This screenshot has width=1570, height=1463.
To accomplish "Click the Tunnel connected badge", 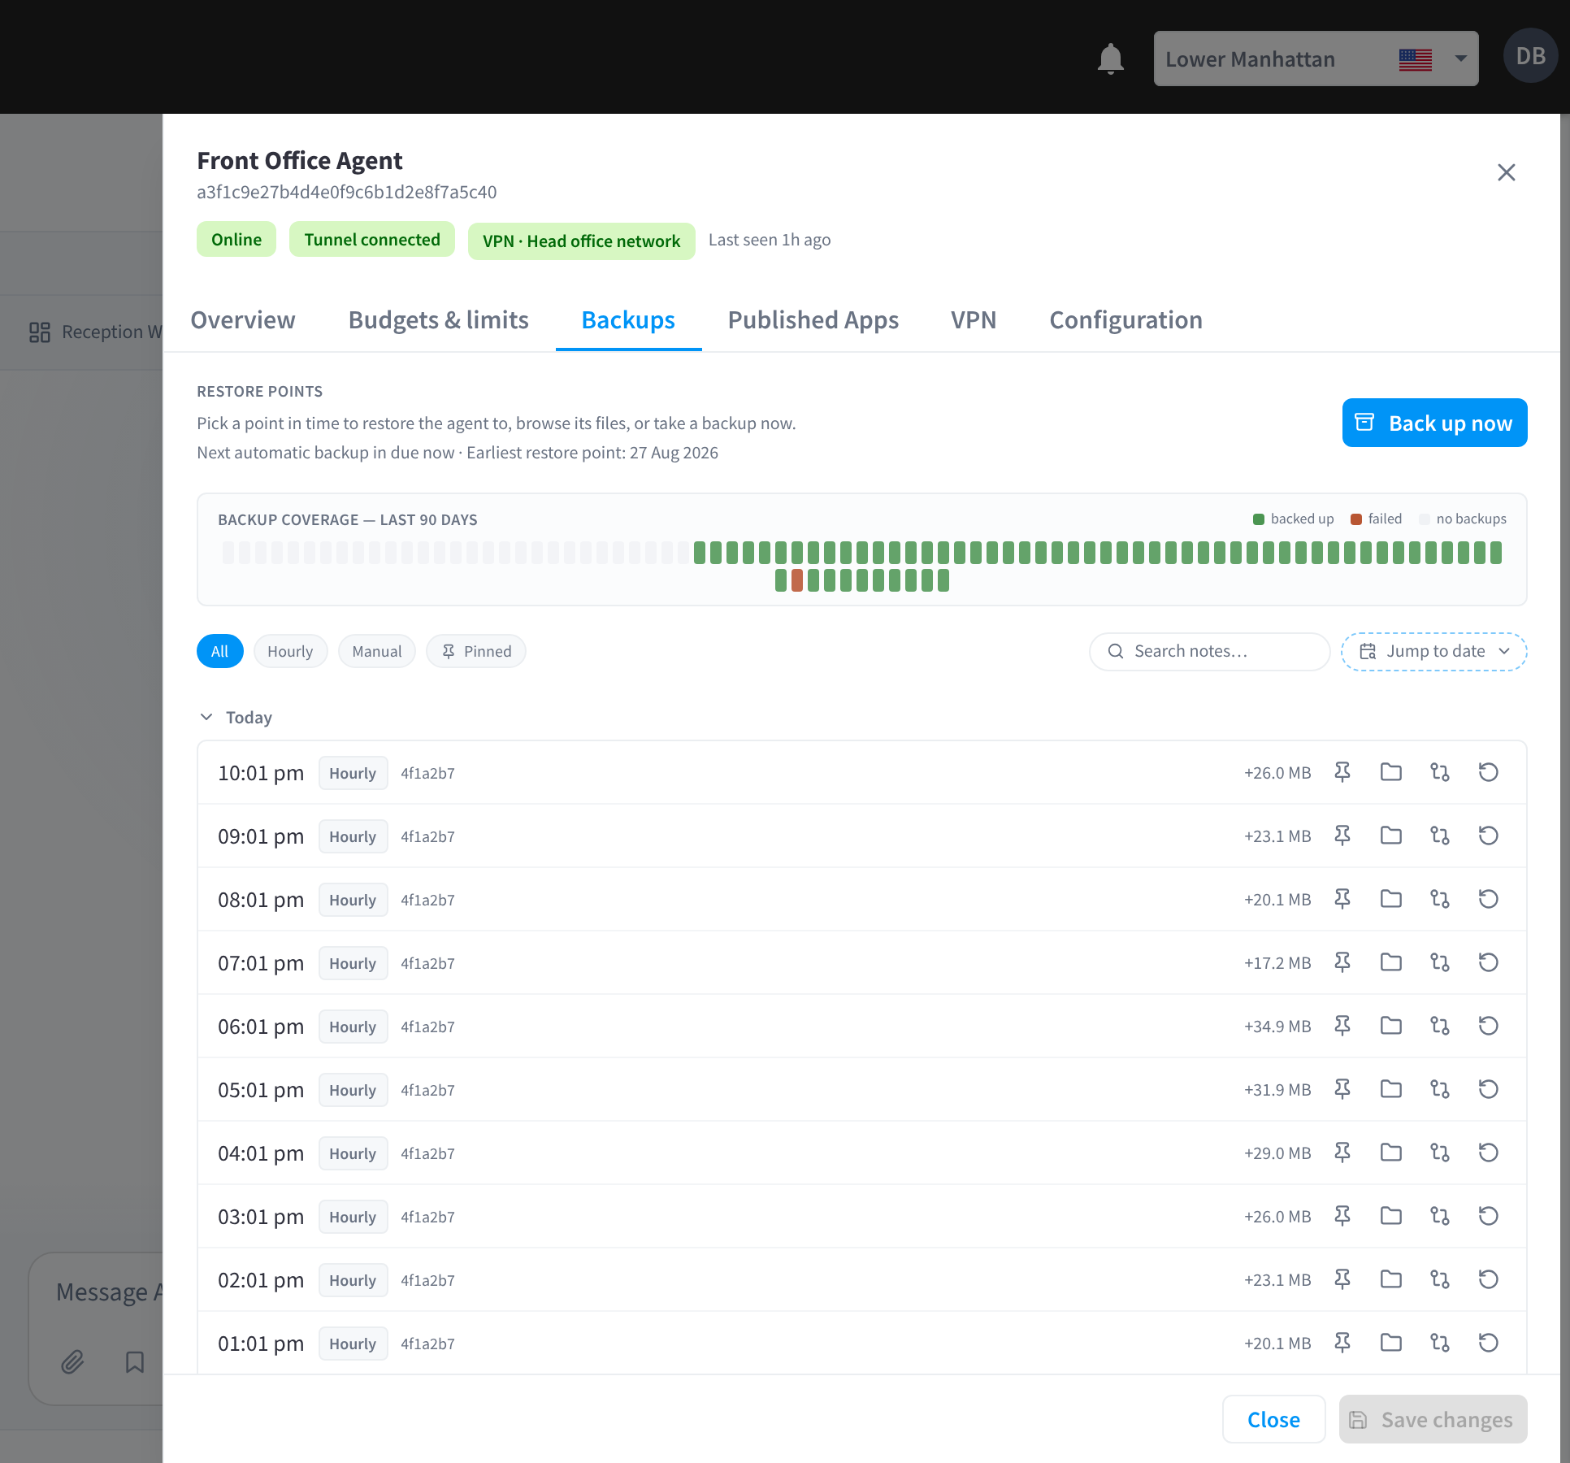I will click(372, 239).
